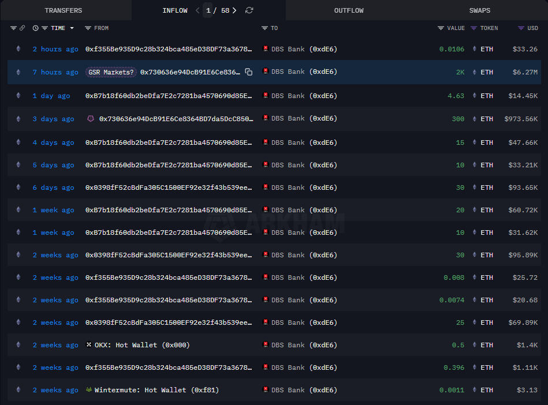This screenshot has width=548, height=405.
Task: Click the clock icon in time header
Action: pyautogui.click(x=36, y=28)
